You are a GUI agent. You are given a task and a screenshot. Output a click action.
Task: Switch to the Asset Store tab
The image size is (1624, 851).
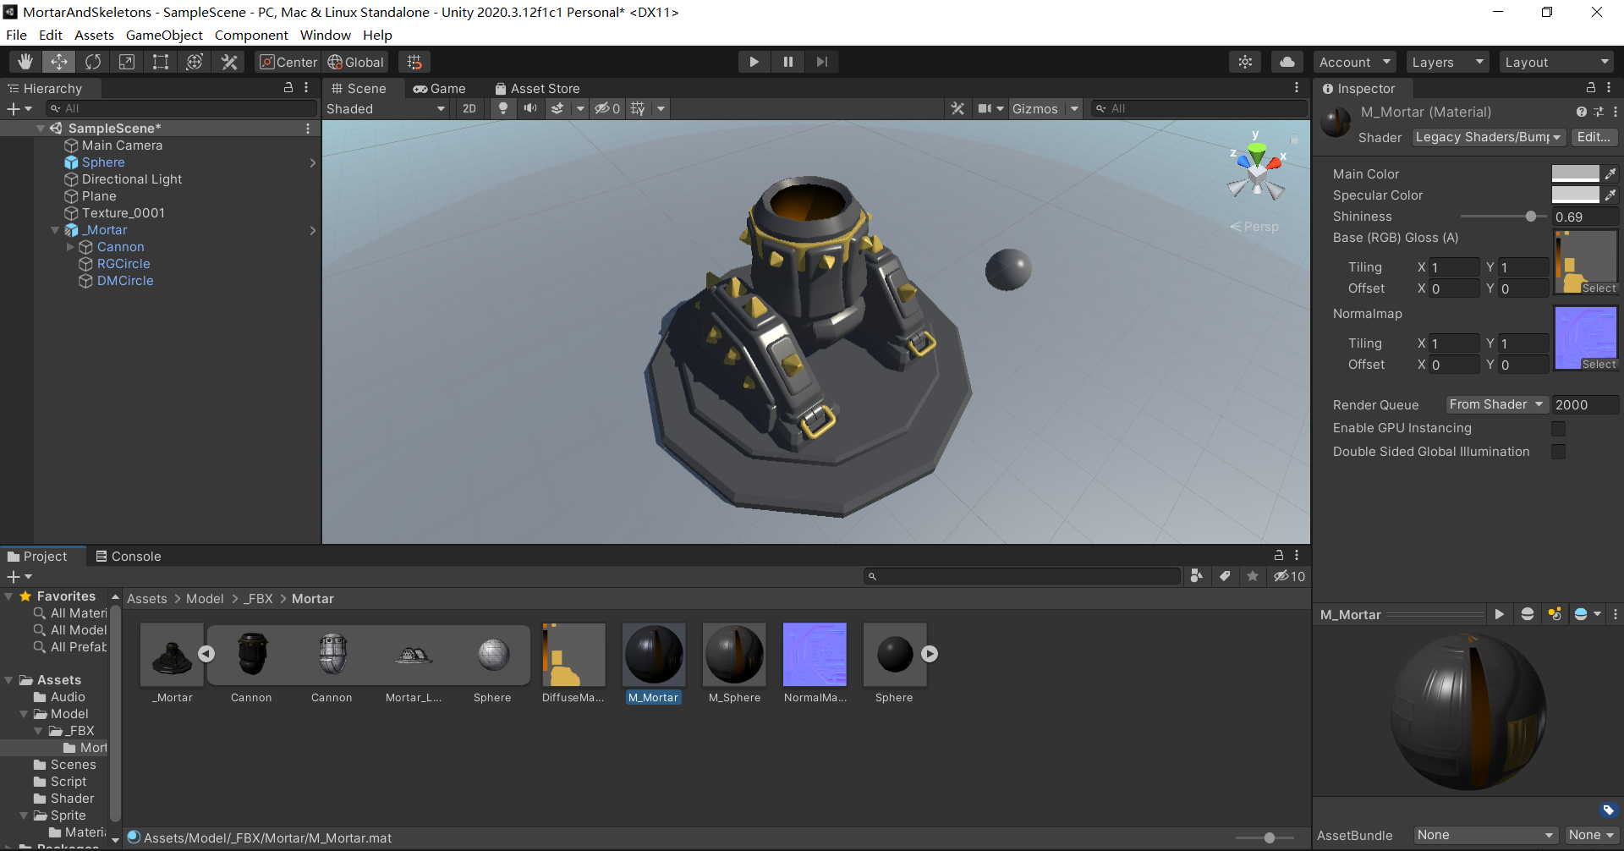coord(537,88)
